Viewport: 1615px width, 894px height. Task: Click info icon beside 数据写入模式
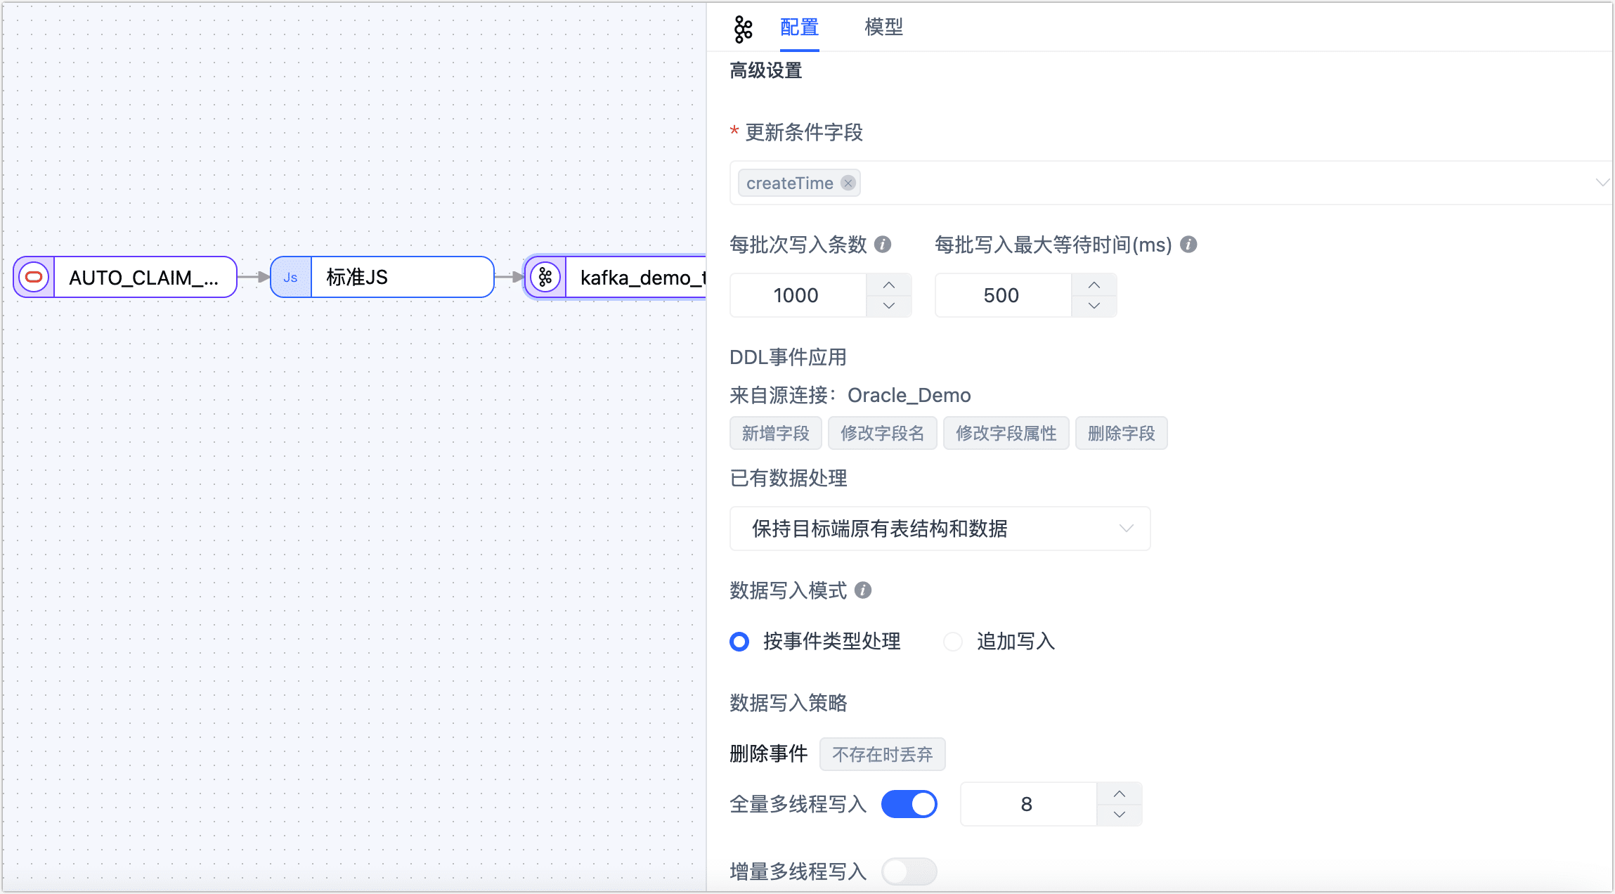click(863, 590)
